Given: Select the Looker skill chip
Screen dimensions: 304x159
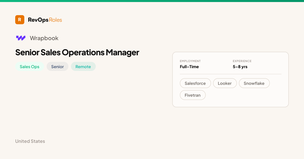Looking at the screenshot, I should [x=225, y=83].
